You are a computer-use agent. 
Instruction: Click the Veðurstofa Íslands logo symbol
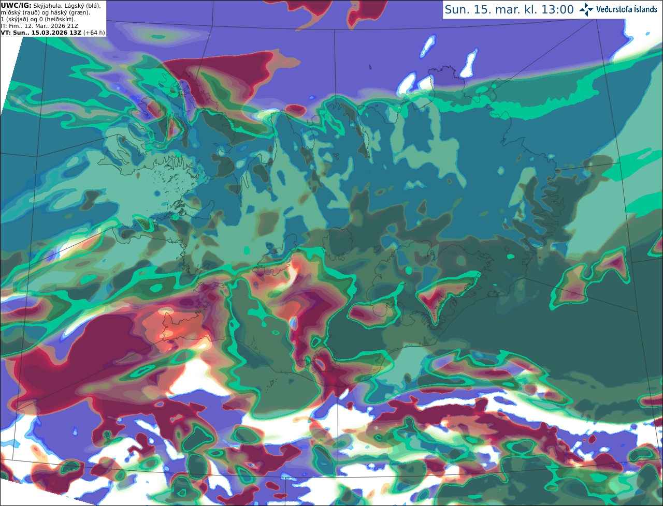tap(586, 9)
